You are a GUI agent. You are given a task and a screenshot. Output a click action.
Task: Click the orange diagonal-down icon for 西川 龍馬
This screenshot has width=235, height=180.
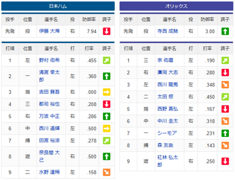point(225,85)
